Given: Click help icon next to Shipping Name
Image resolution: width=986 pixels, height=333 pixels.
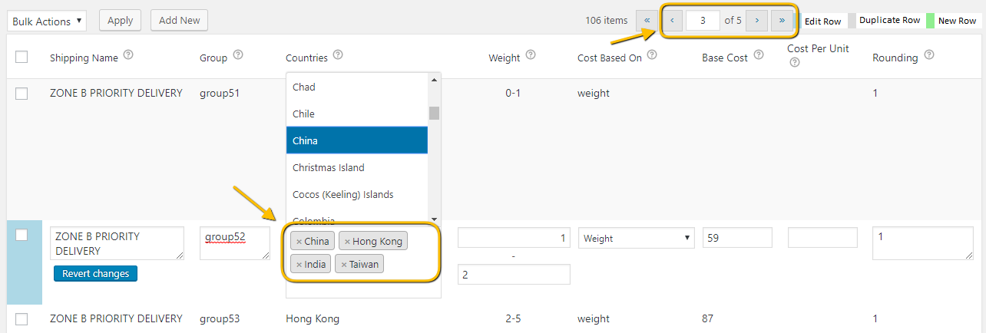Looking at the screenshot, I should [128, 55].
